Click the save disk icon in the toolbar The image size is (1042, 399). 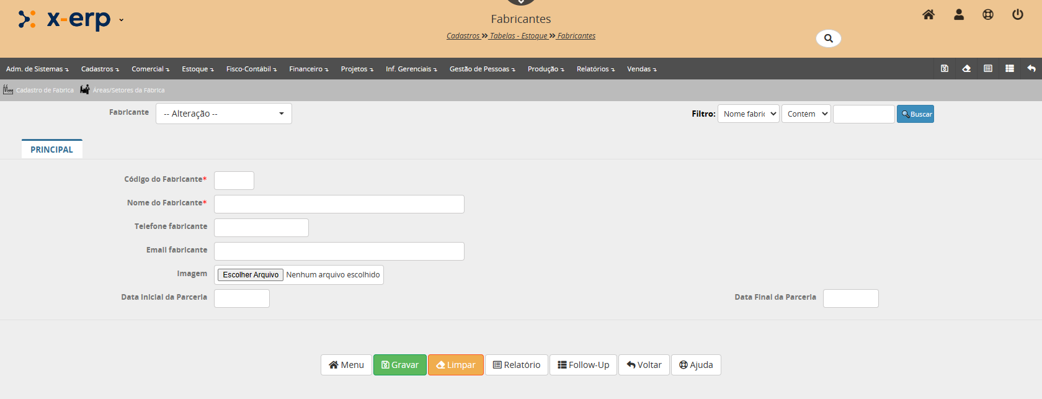click(x=945, y=69)
